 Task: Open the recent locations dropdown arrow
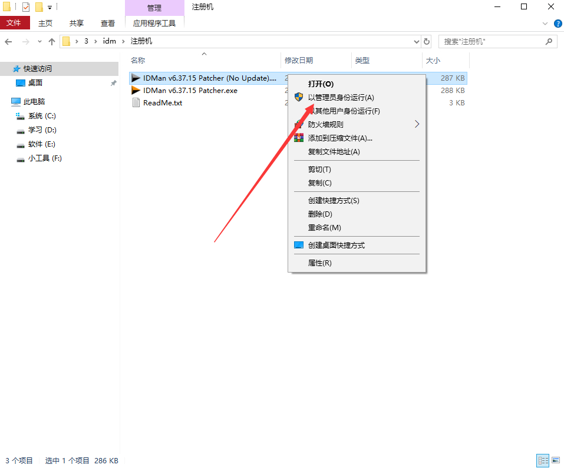coord(39,42)
